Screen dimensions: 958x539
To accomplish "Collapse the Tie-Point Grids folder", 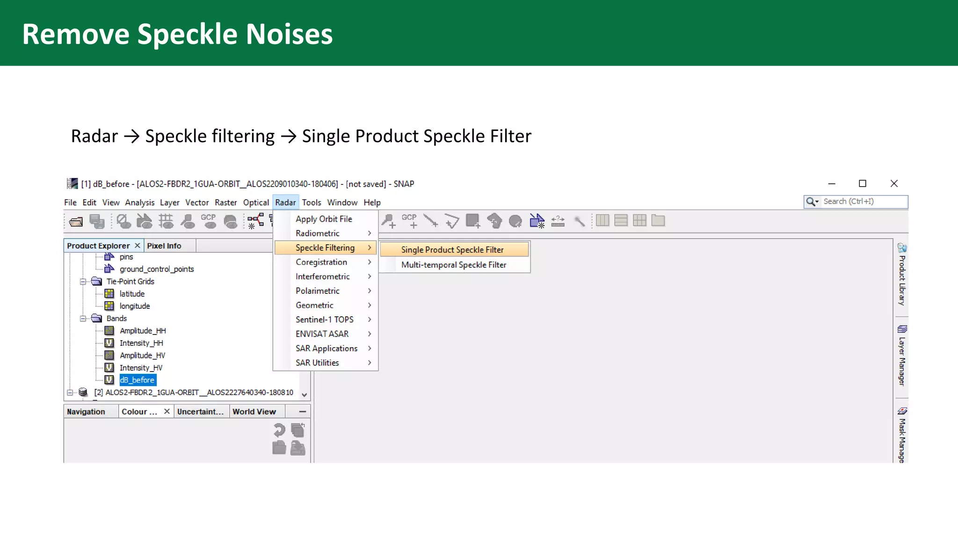I will tap(83, 282).
